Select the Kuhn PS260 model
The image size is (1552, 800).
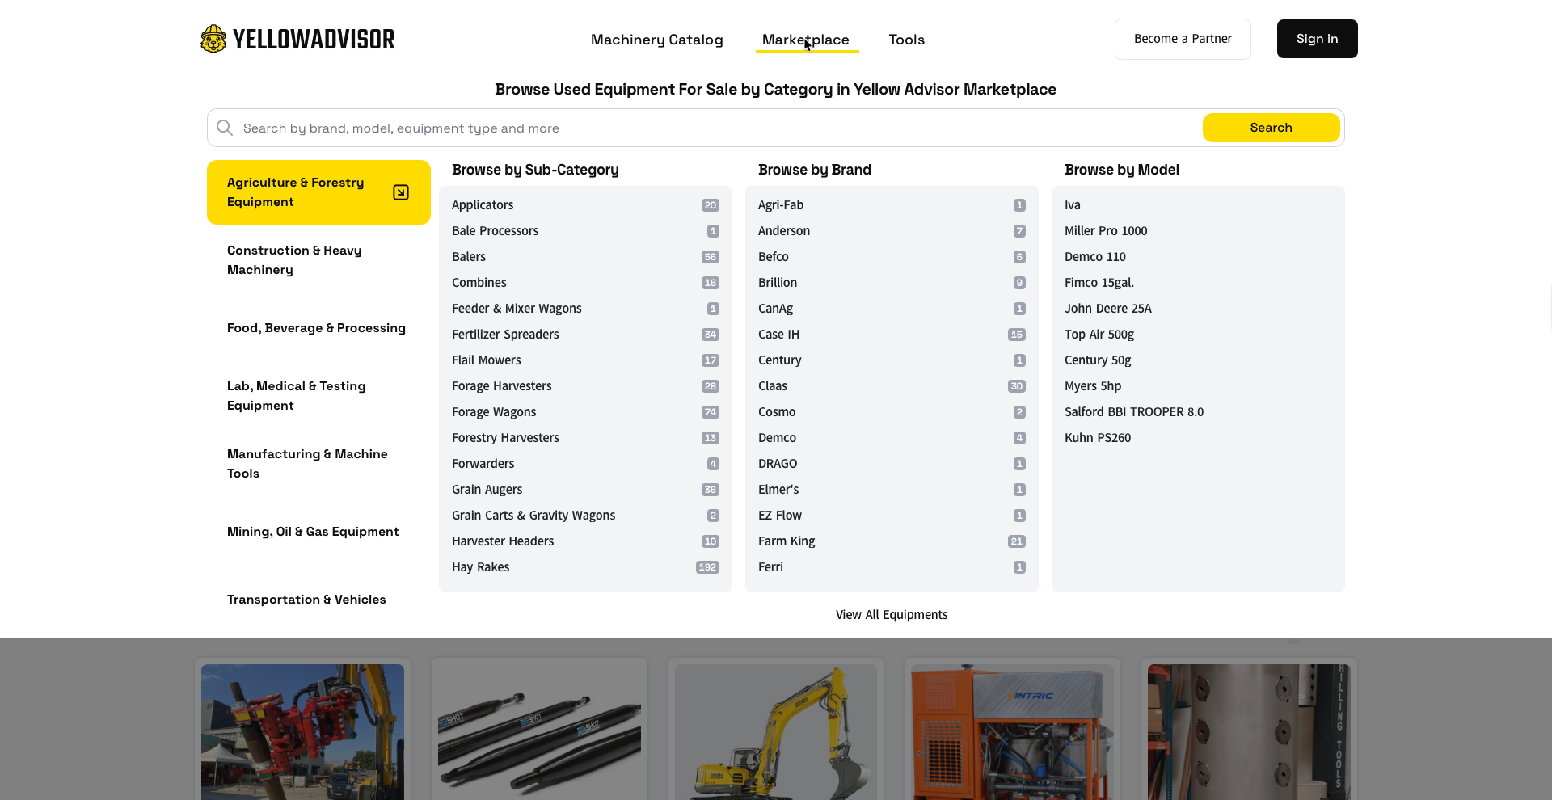point(1097,438)
